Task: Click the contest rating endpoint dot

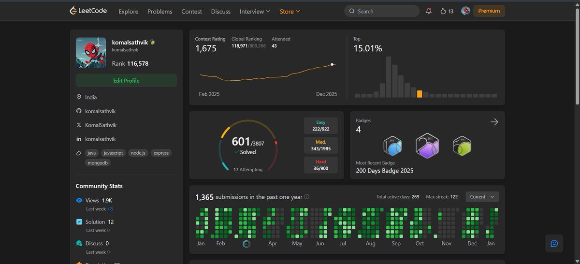Action: point(332,64)
